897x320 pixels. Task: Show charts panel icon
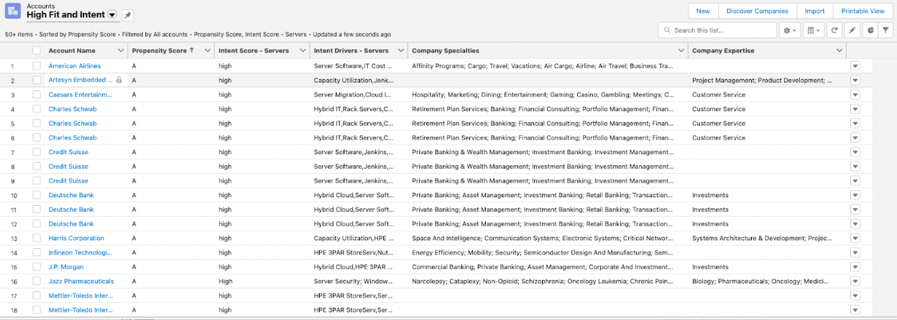click(x=870, y=30)
